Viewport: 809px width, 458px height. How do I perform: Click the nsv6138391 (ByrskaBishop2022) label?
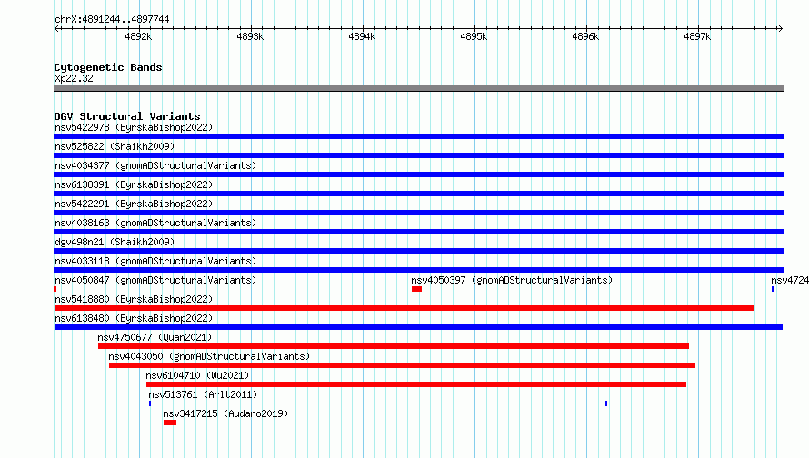pyautogui.click(x=134, y=184)
